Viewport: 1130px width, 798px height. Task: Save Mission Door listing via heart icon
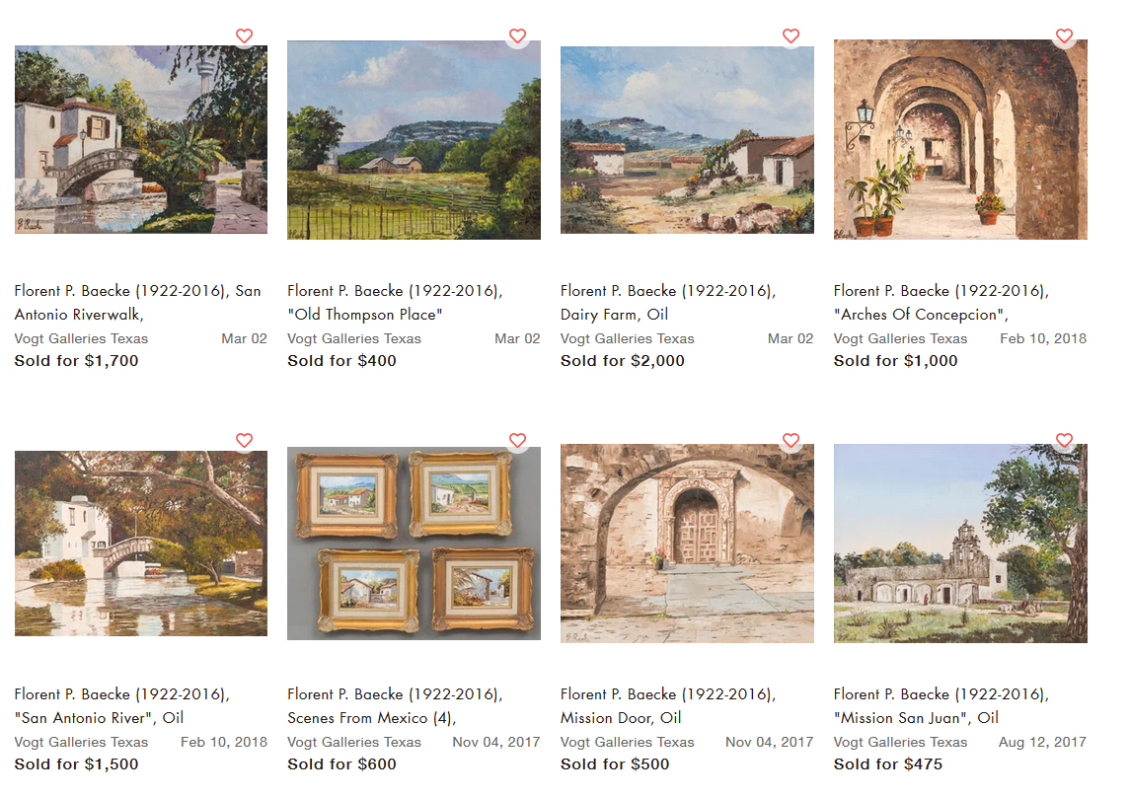click(x=791, y=440)
